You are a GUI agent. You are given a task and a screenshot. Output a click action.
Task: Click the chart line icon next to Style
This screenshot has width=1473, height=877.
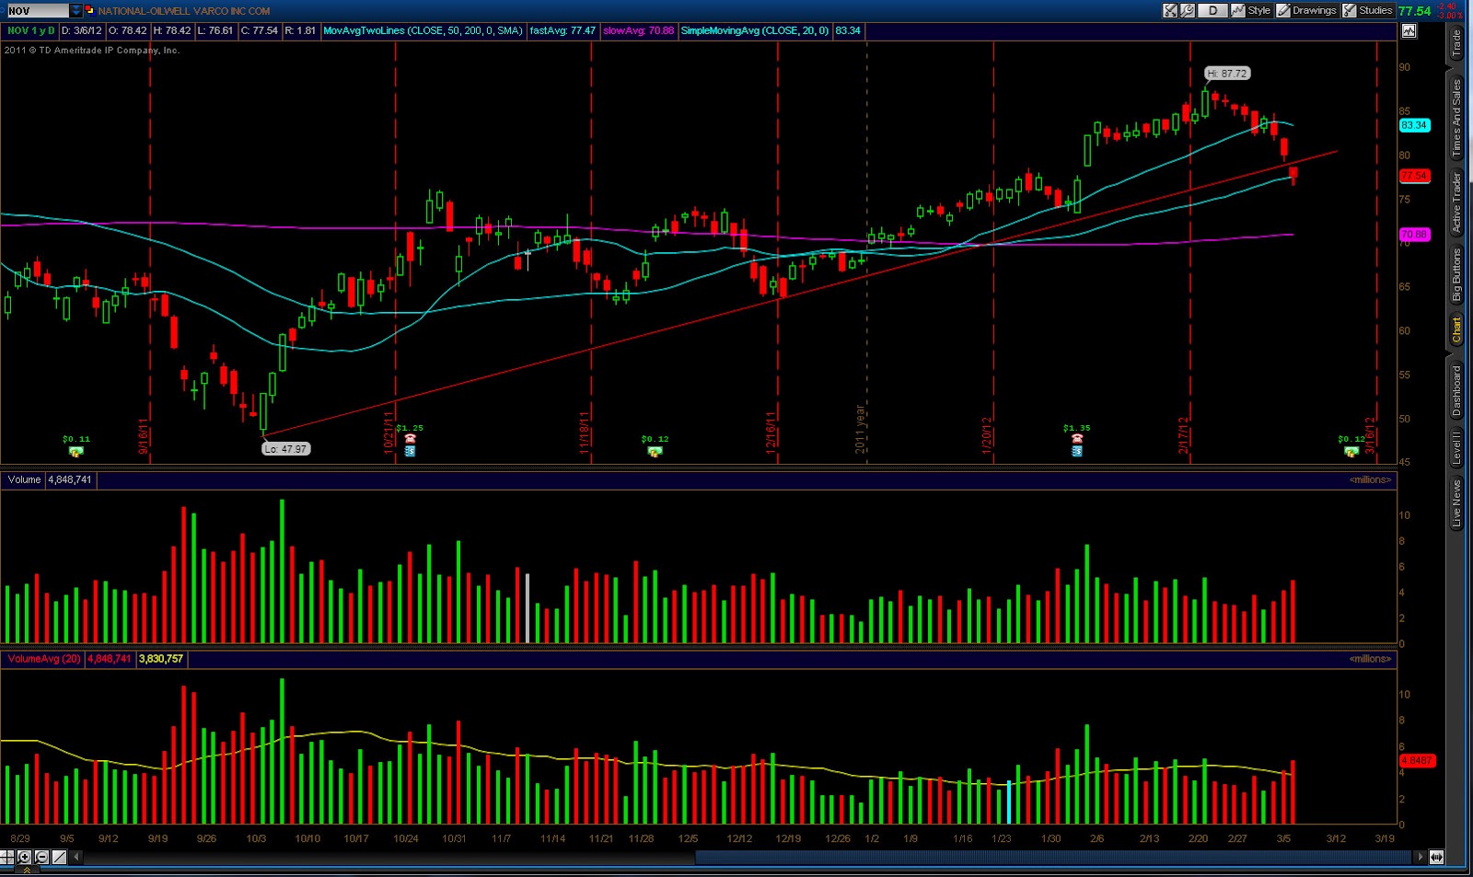coord(1238,11)
